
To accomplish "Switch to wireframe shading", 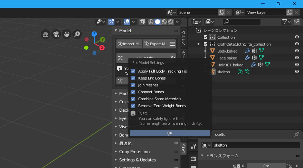I will [x=151, y=22].
